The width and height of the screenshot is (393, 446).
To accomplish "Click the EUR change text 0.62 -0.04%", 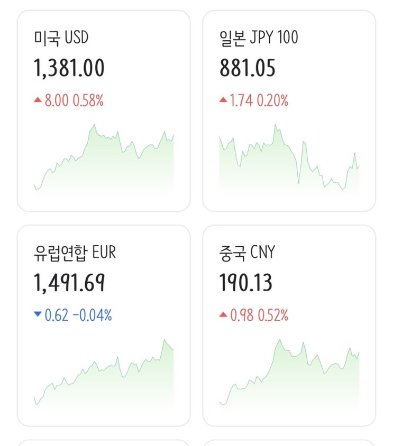I will click(x=78, y=315).
